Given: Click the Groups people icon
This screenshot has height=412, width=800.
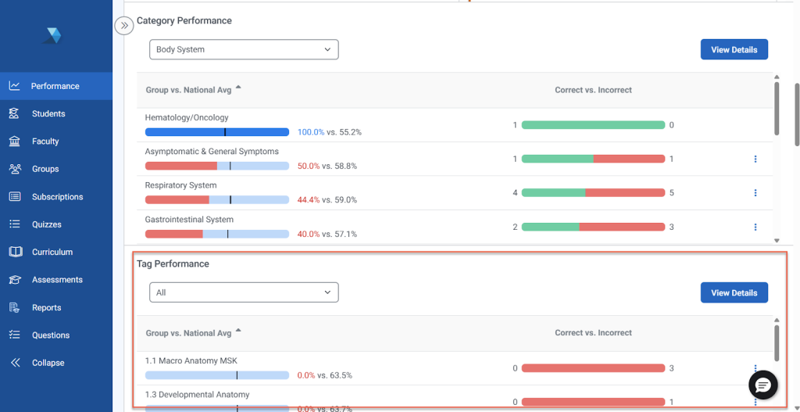Looking at the screenshot, I should coord(14,169).
